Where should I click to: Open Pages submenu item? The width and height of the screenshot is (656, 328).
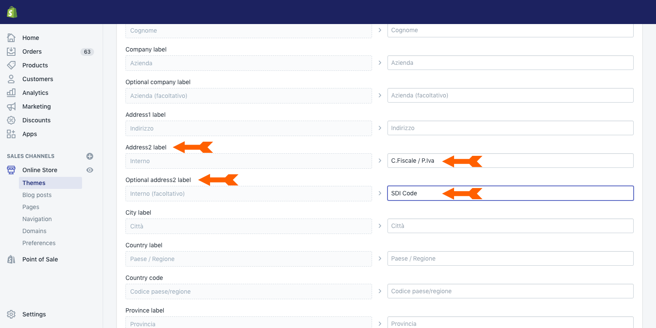[x=31, y=207]
